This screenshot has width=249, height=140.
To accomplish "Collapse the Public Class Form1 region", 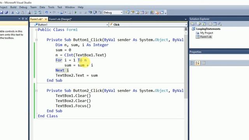I will pos(36,30).
